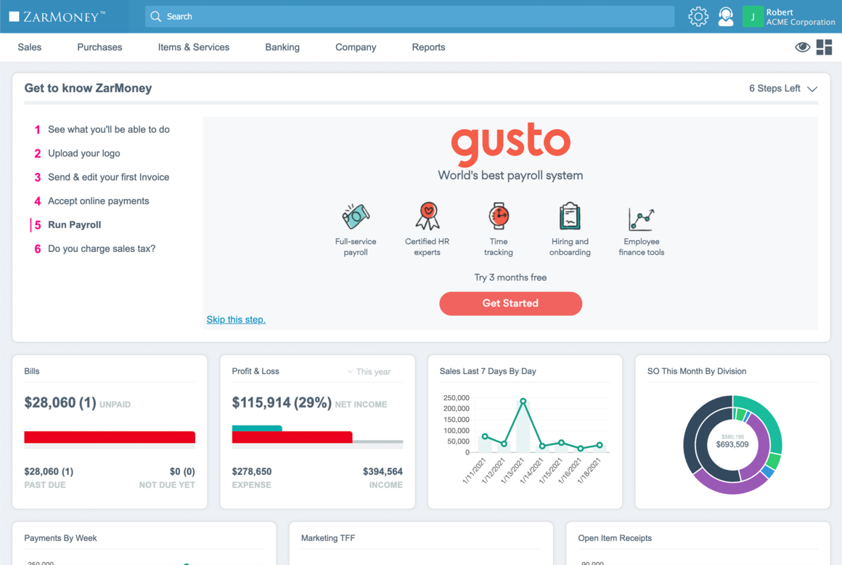Image resolution: width=842 pixels, height=565 pixels.
Task: Select step 2 Upload your logo
Action: click(x=78, y=154)
